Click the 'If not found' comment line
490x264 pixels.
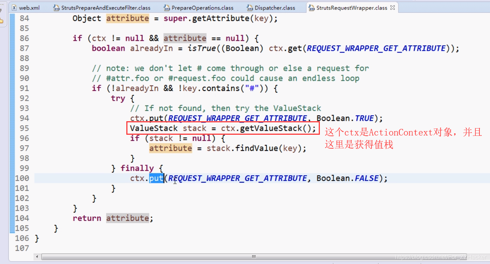coord(226,108)
